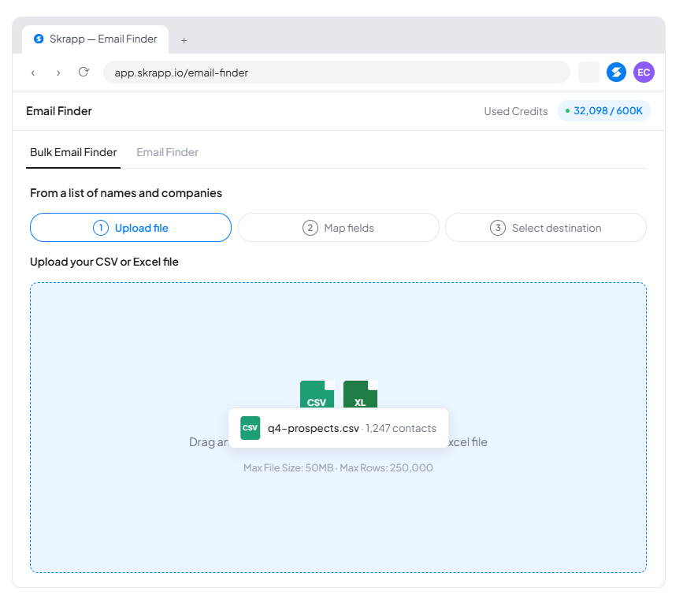The height and width of the screenshot is (603, 683).
Task: Select step 1 Upload file
Action: tap(131, 228)
